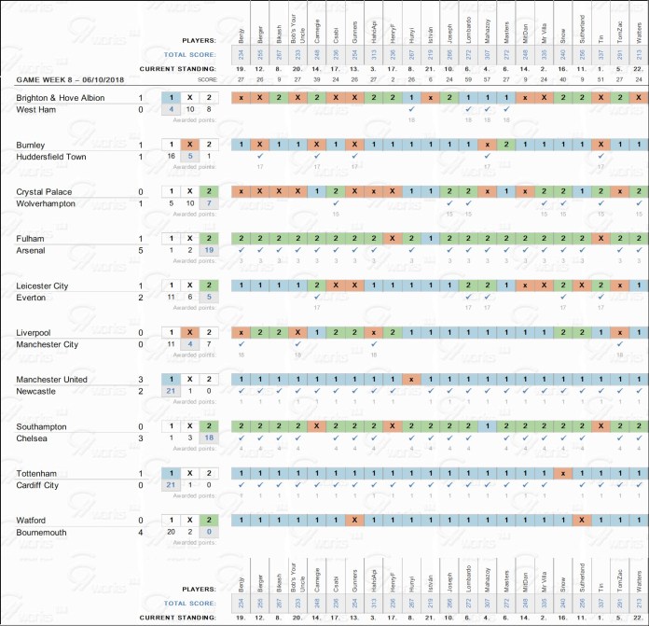Click Benjy's checkmark in the Fulham vs Arsenal row

241,249
